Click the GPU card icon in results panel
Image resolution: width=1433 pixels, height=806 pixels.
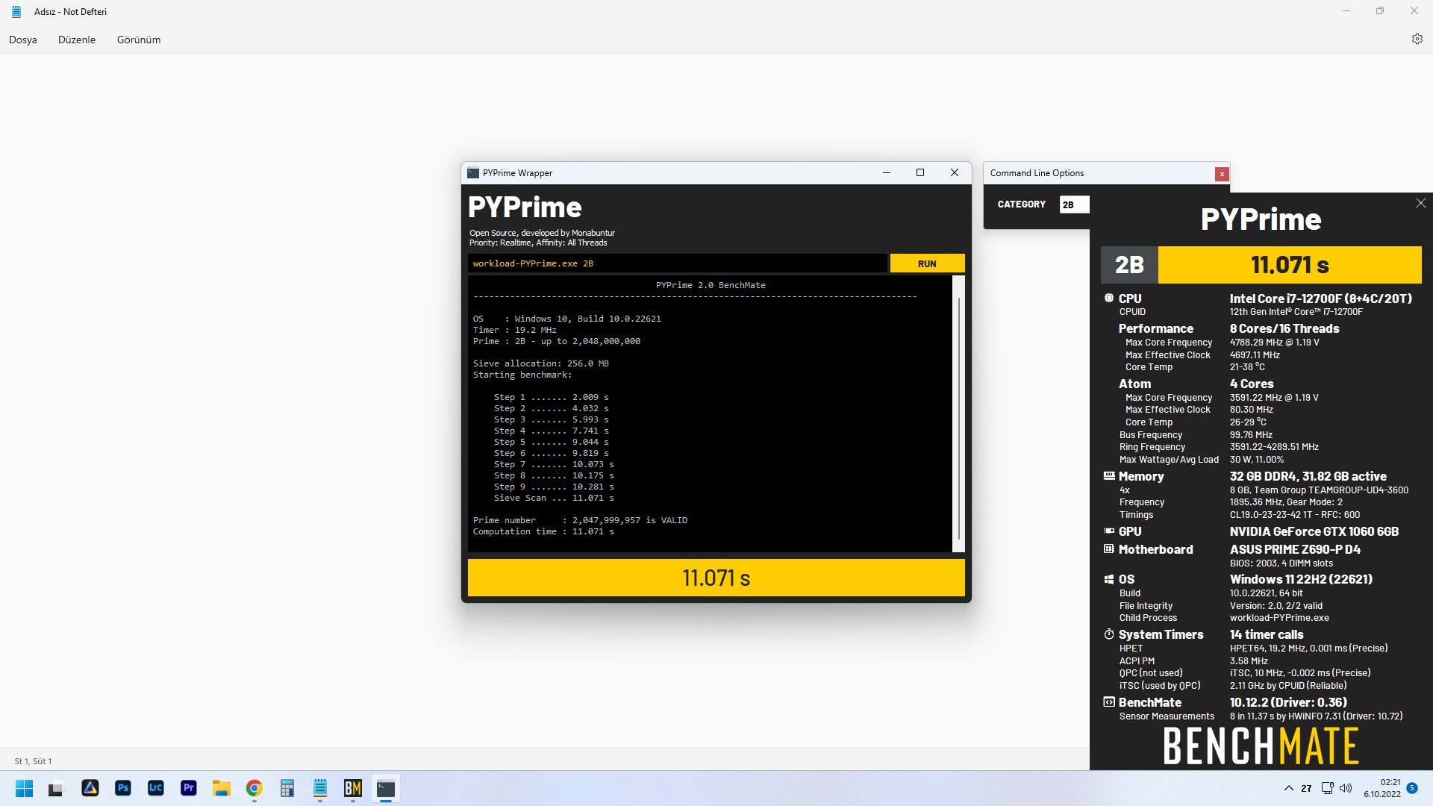(x=1109, y=531)
